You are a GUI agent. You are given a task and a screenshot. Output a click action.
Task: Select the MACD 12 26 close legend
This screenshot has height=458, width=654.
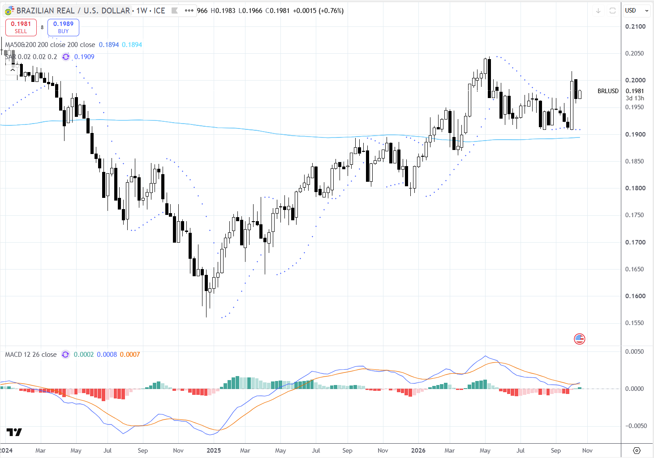31,355
